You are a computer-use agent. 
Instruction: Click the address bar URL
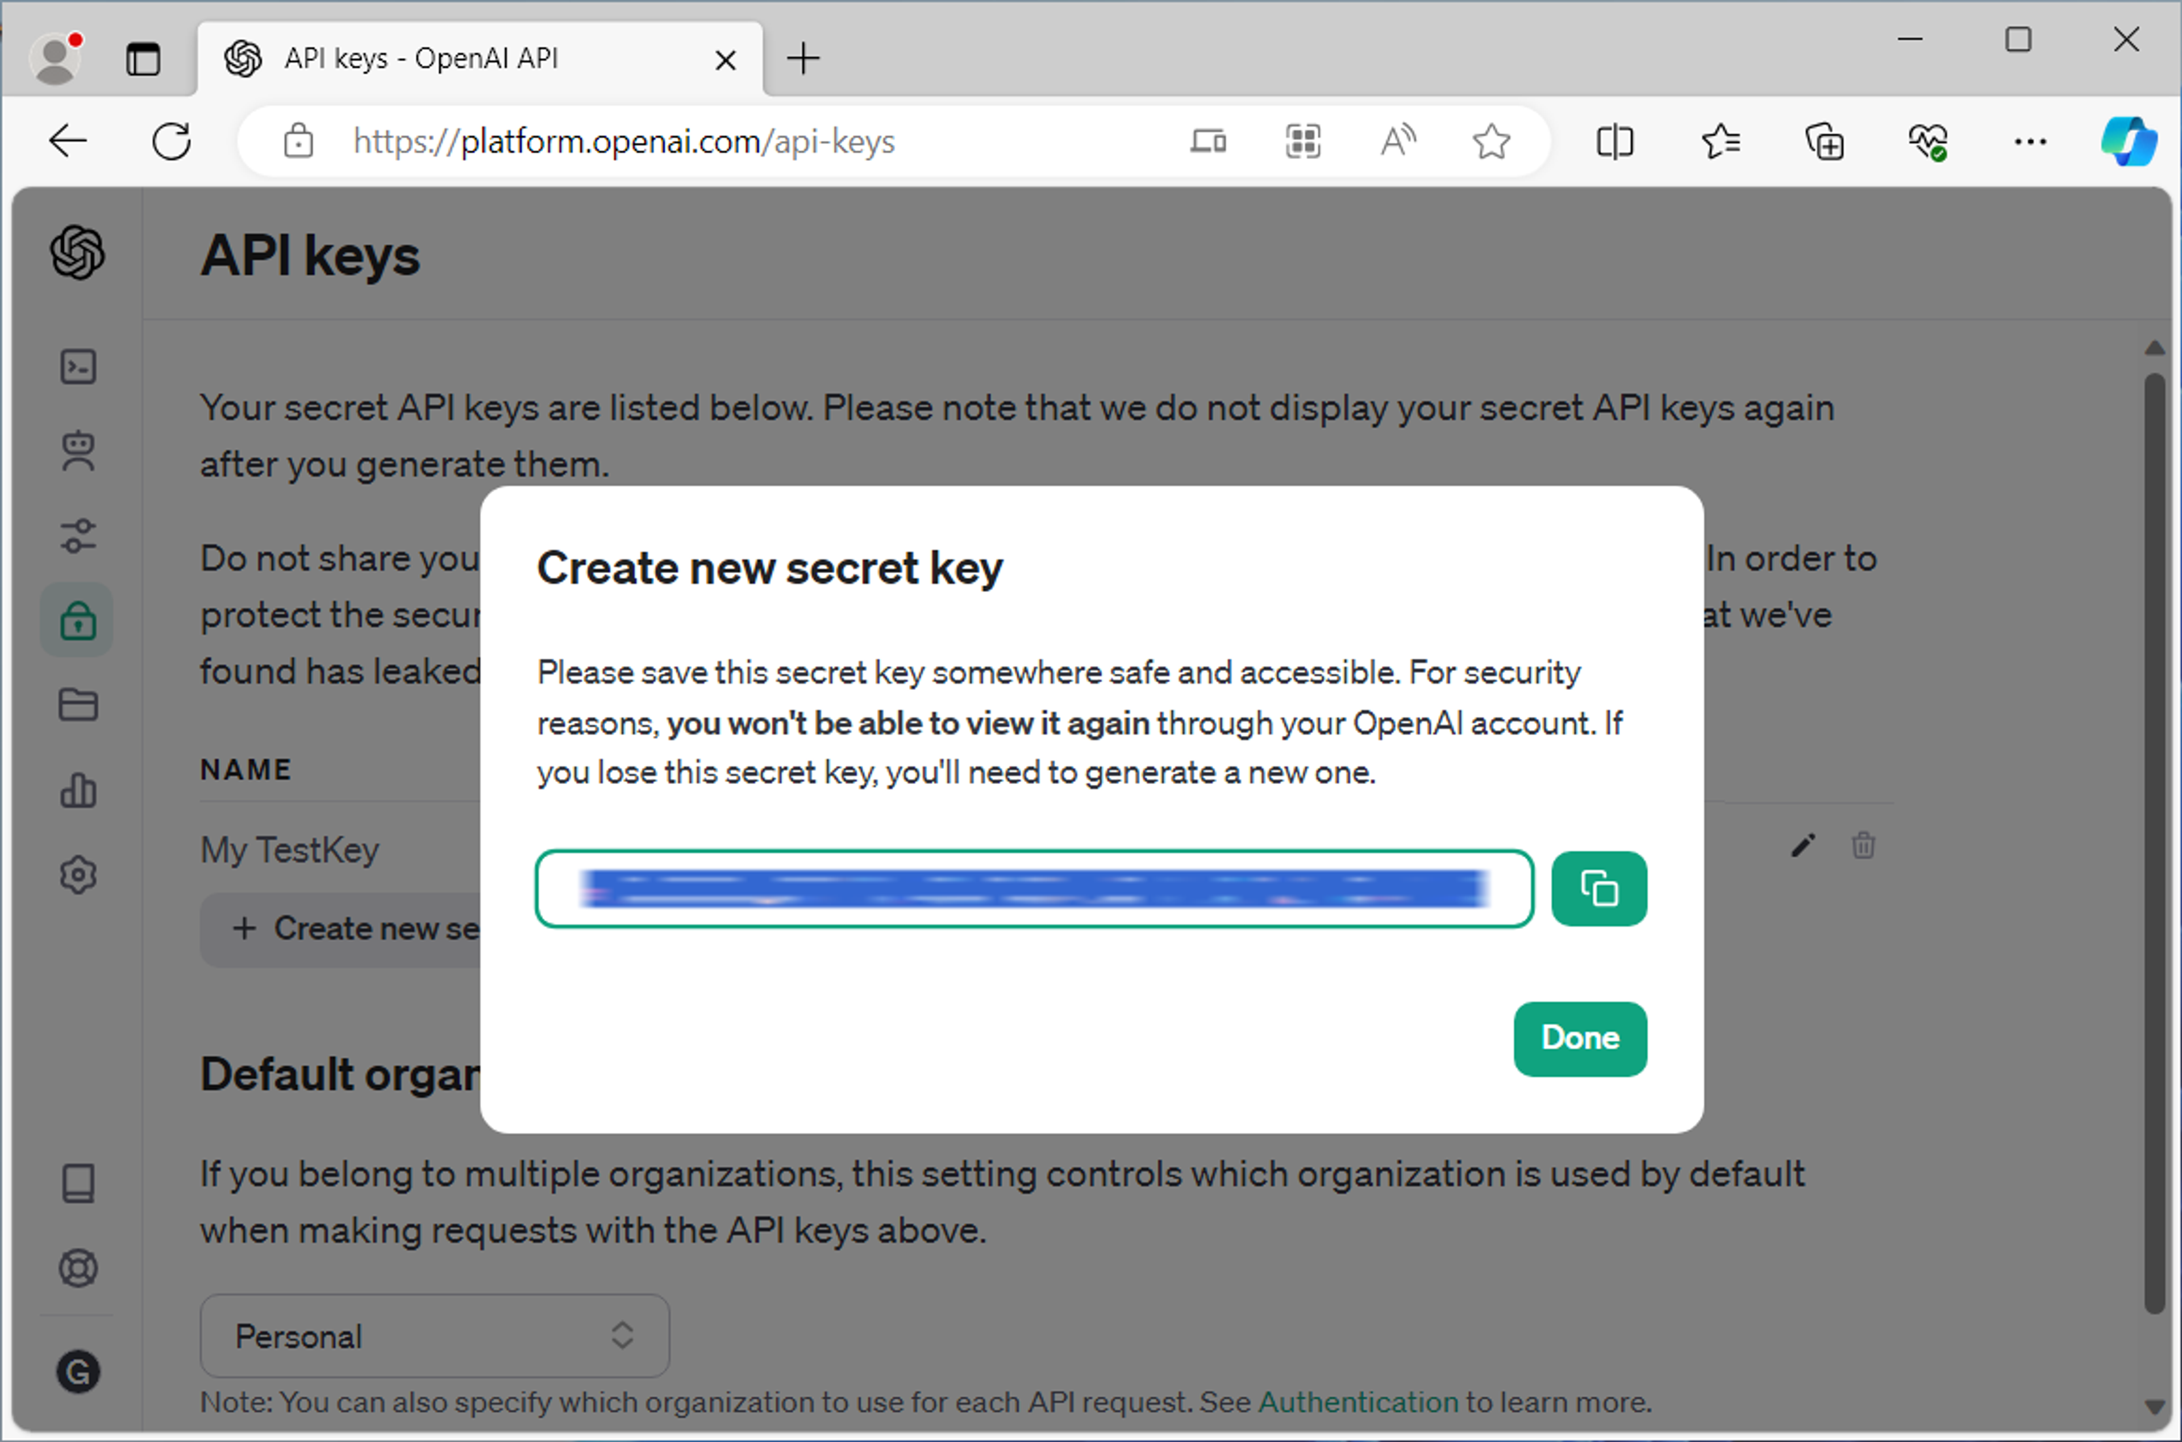[x=623, y=141]
